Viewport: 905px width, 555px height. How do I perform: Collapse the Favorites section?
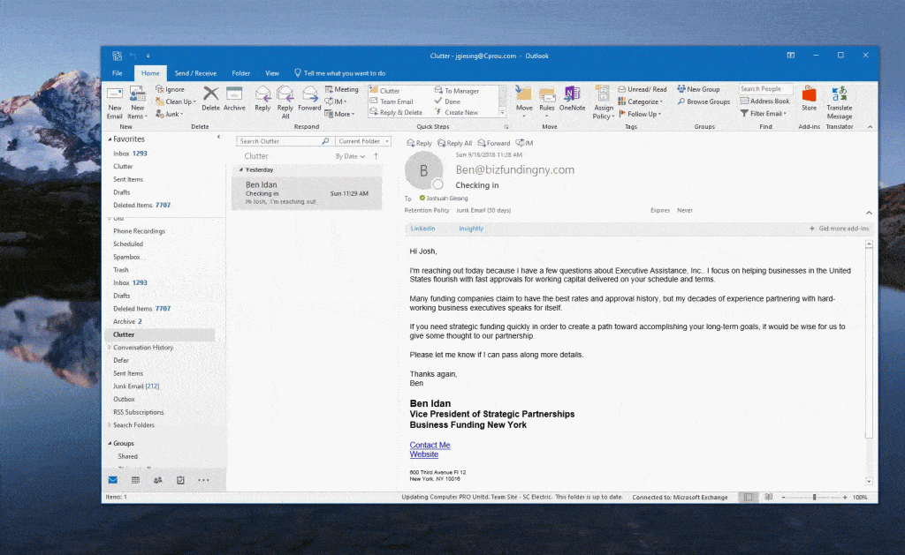[109, 139]
